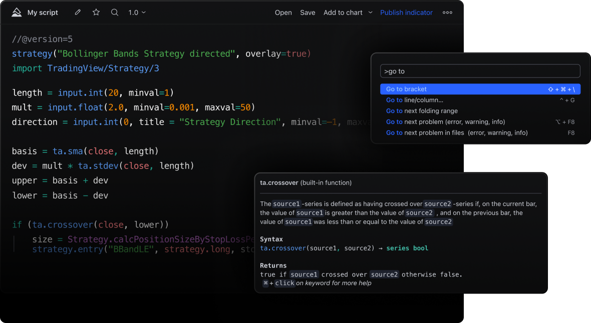Click the lower variable definition

[24, 196]
